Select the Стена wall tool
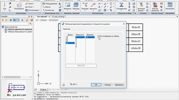179x100 pixels. point(29,4)
